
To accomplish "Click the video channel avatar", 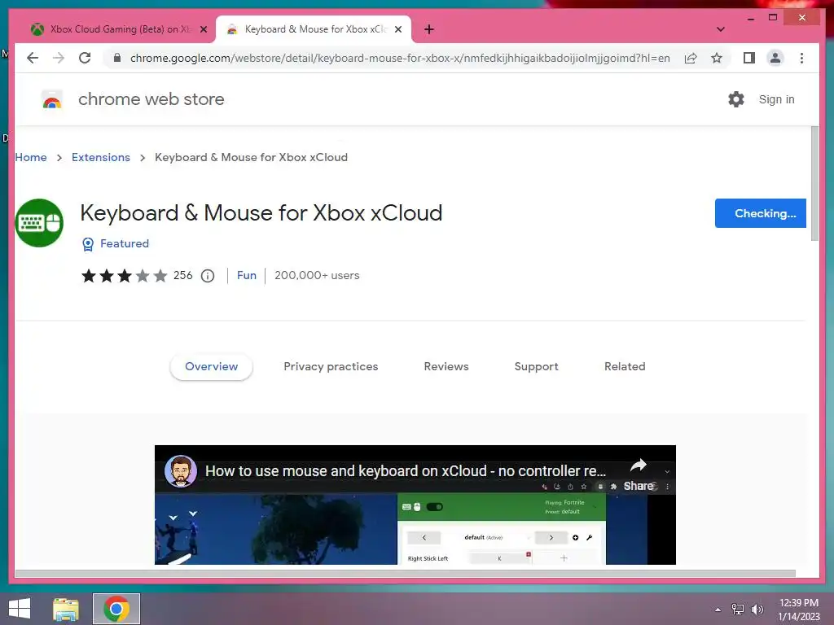I will coord(181,471).
